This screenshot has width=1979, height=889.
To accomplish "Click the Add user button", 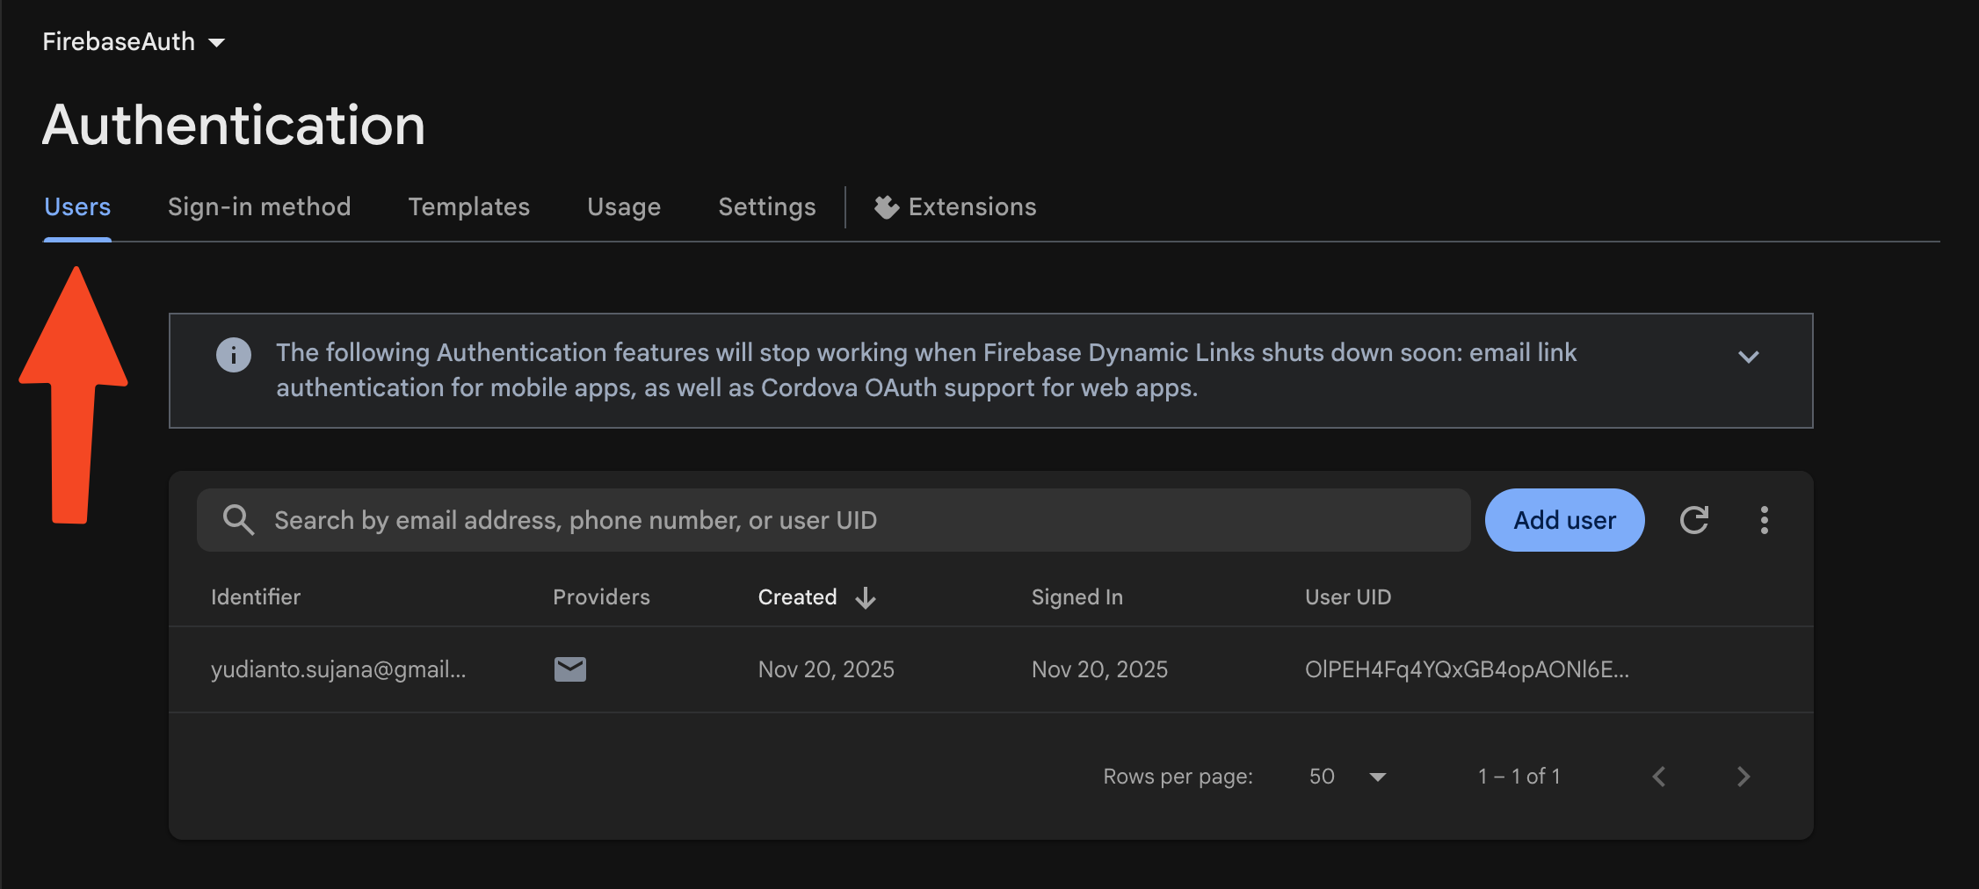I will pos(1564,520).
